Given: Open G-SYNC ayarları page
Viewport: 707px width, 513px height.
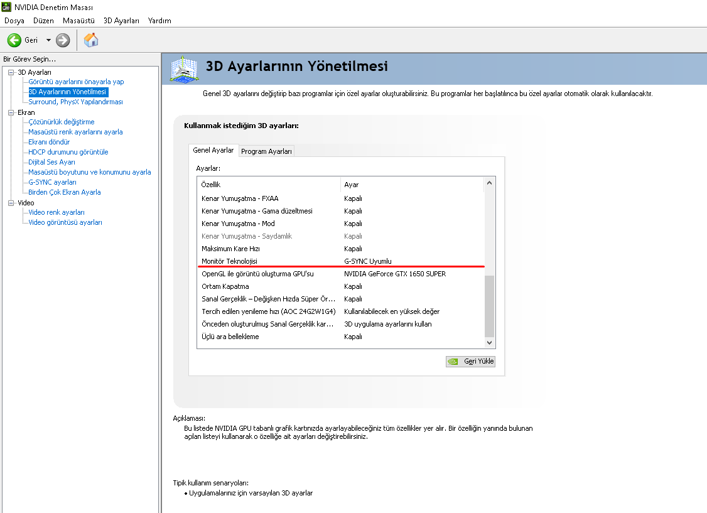Looking at the screenshot, I should pos(52,182).
